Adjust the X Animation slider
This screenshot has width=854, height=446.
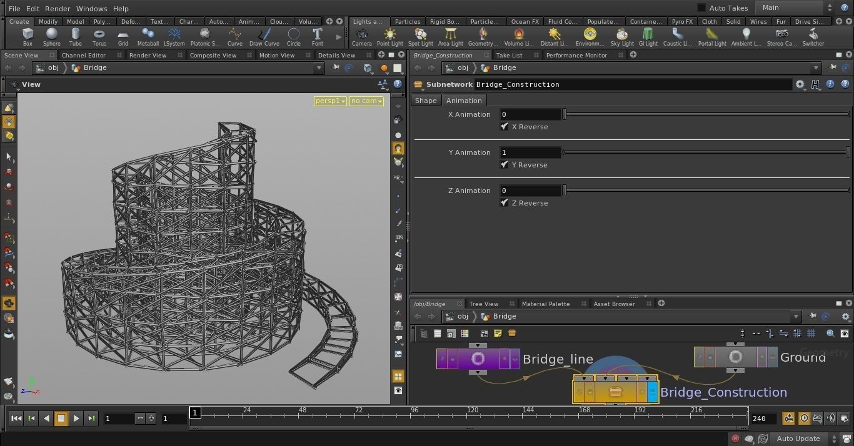[706, 114]
